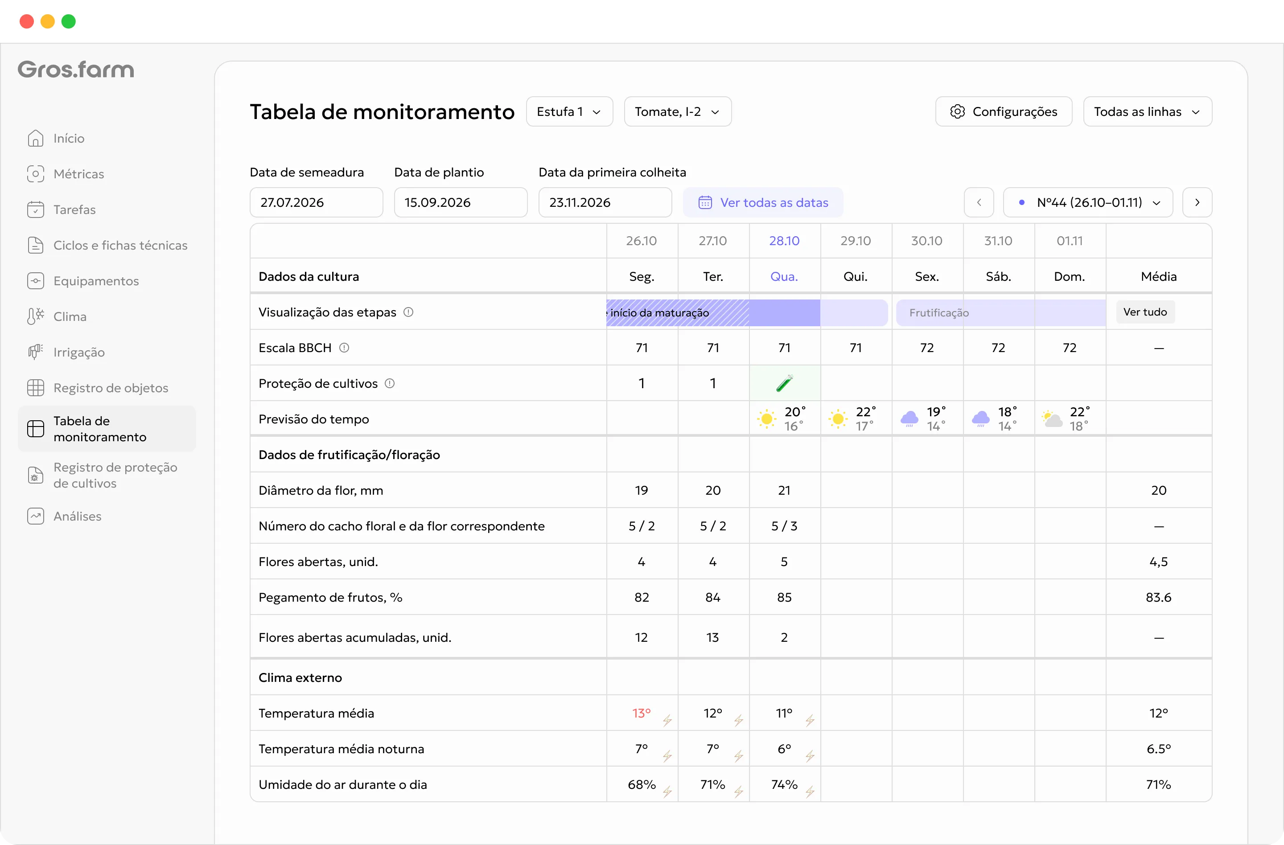This screenshot has height=845, width=1284.
Task: Click the Data de plantio field 15.09.2026
Action: [x=461, y=202]
